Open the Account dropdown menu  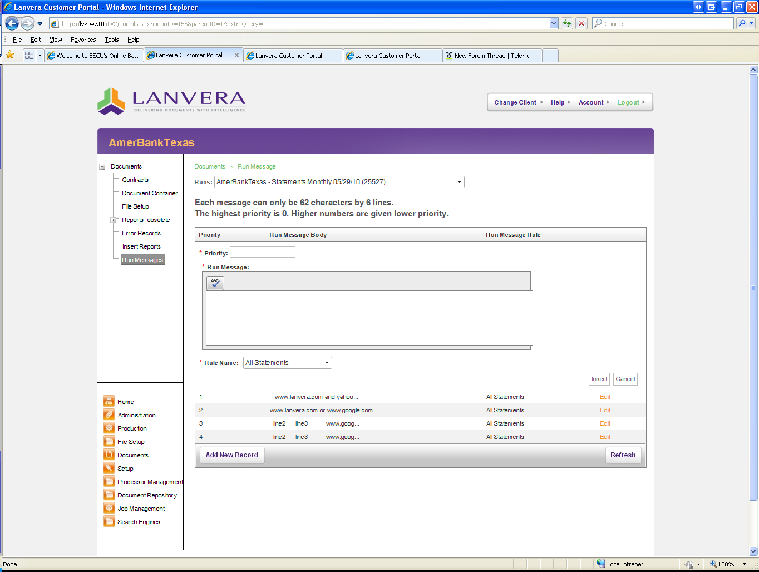(x=594, y=102)
